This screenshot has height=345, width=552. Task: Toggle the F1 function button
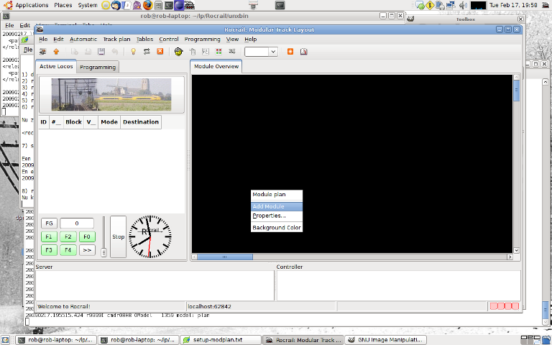pos(49,236)
